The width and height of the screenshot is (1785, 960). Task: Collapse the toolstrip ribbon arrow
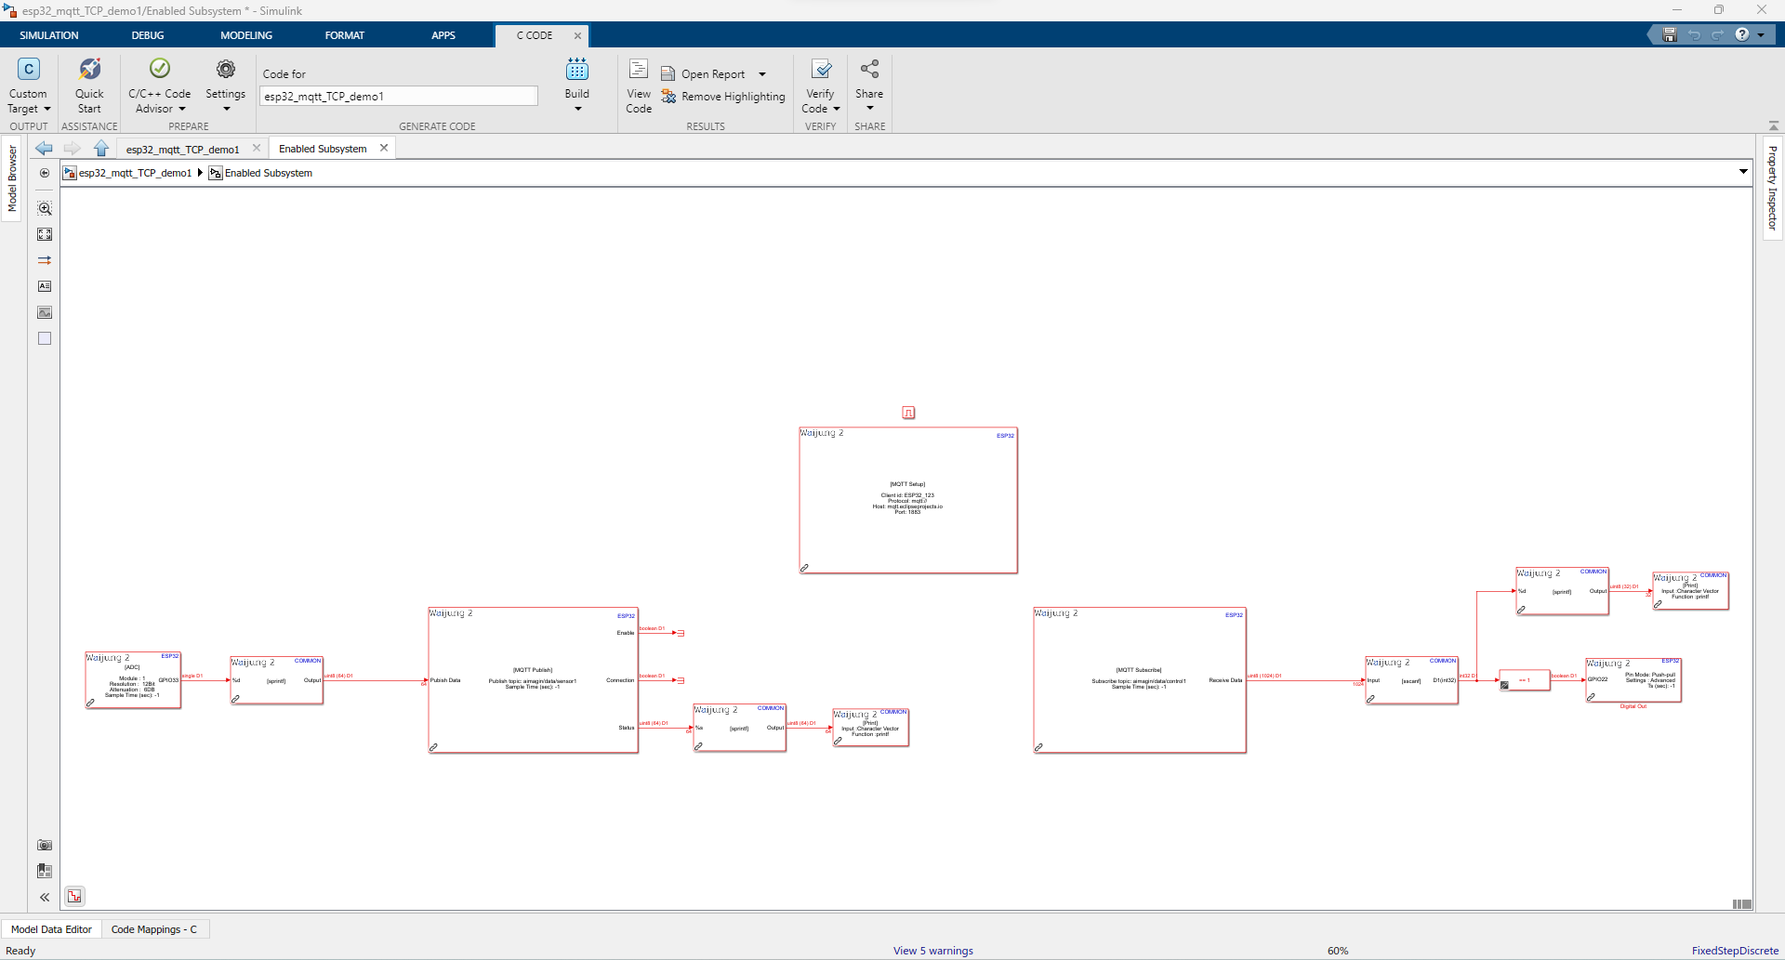(1773, 125)
